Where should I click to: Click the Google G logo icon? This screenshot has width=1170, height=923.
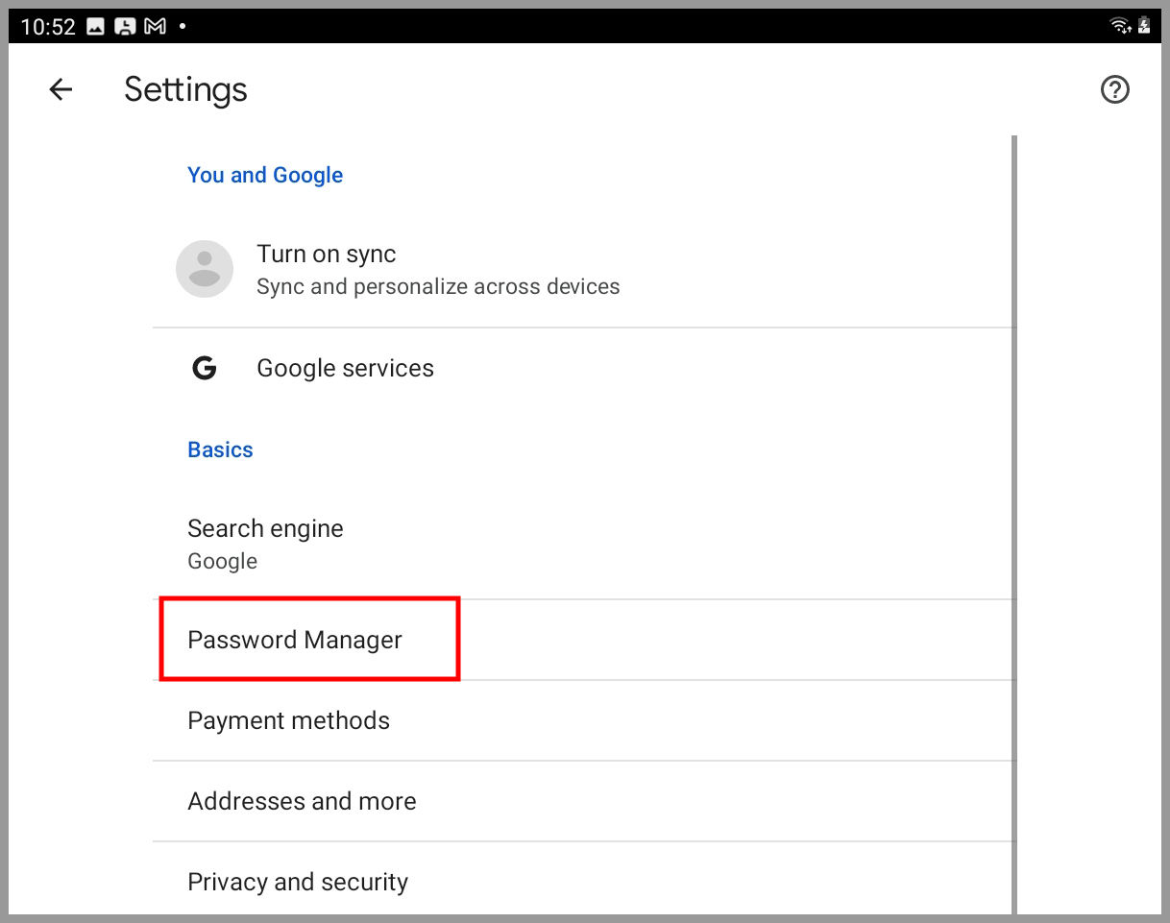click(204, 369)
